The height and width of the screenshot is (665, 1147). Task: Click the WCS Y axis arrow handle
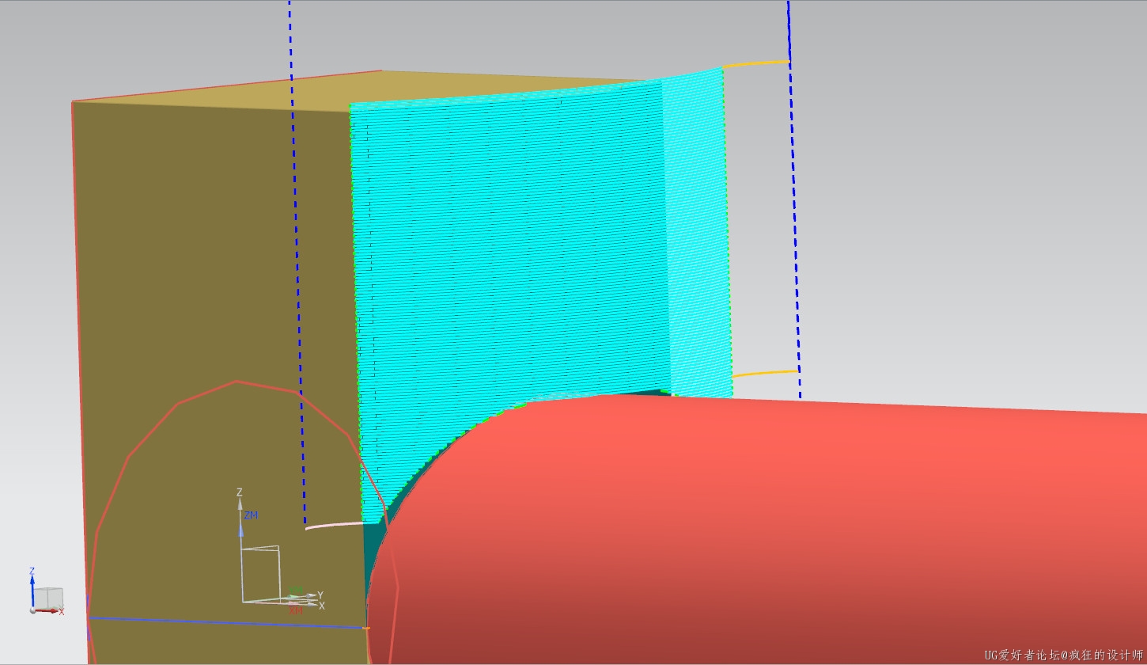(x=312, y=595)
